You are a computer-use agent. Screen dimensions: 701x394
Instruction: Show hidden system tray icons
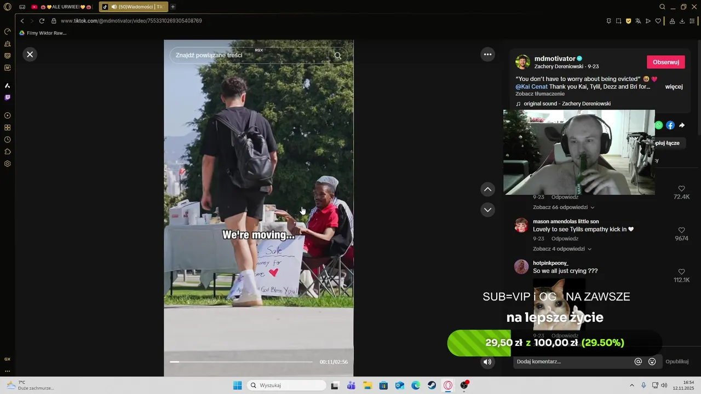(x=631, y=385)
